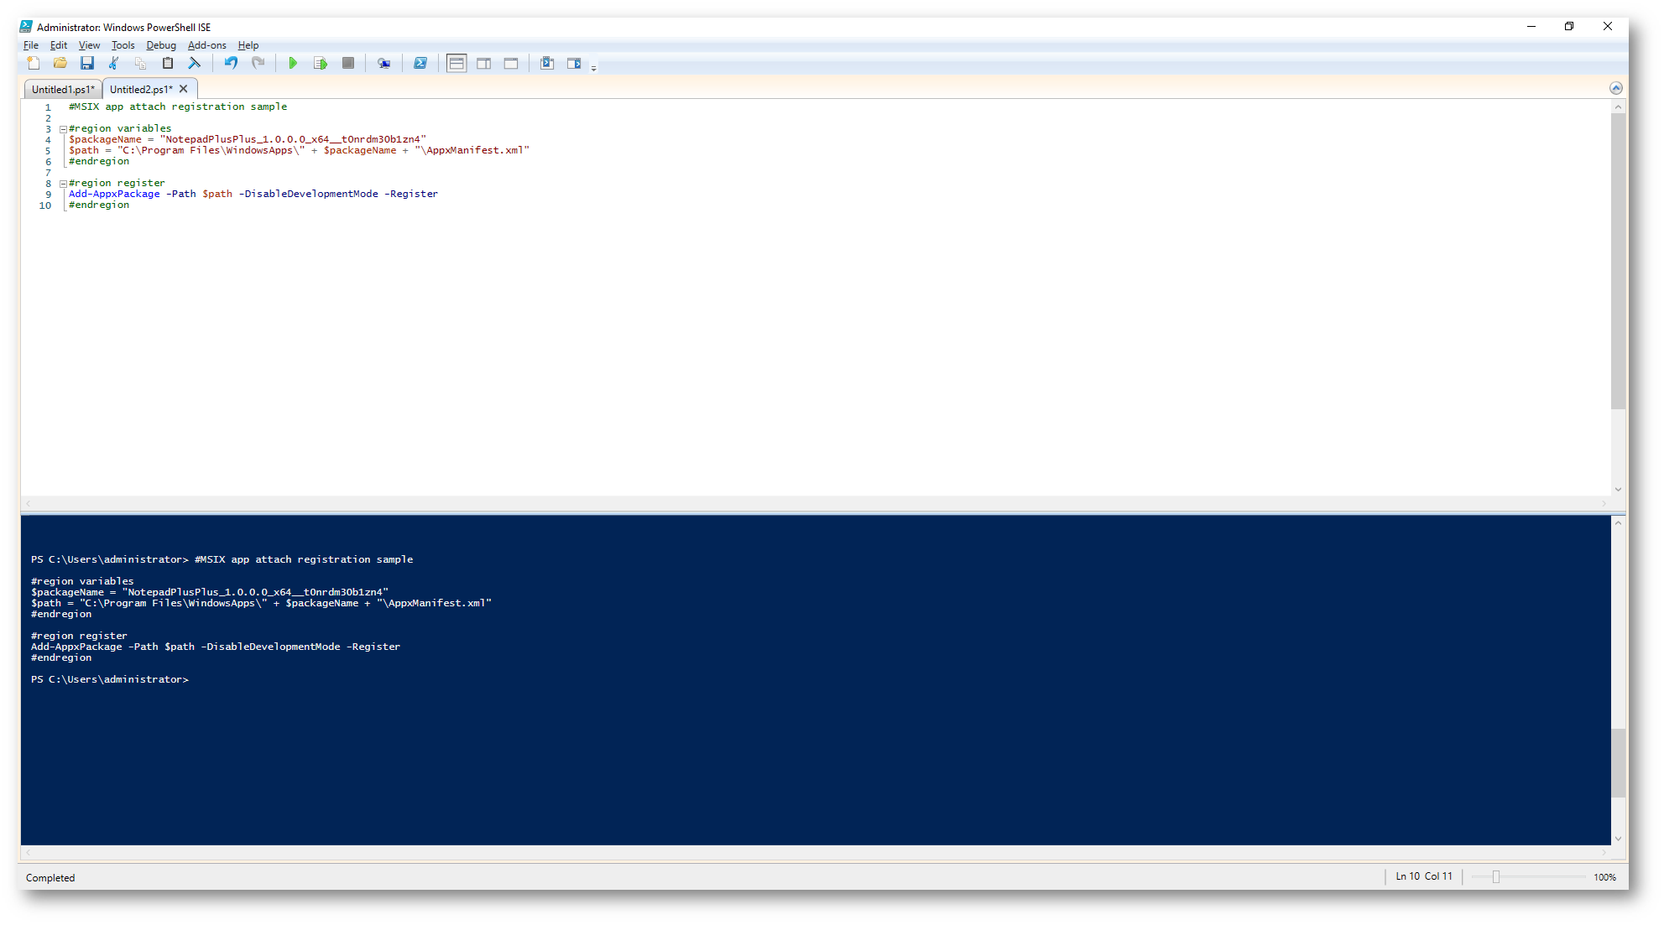The height and width of the screenshot is (925, 1664).
Task: Switch to the Untitled1.ps1 tab
Action: [x=63, y=89]
